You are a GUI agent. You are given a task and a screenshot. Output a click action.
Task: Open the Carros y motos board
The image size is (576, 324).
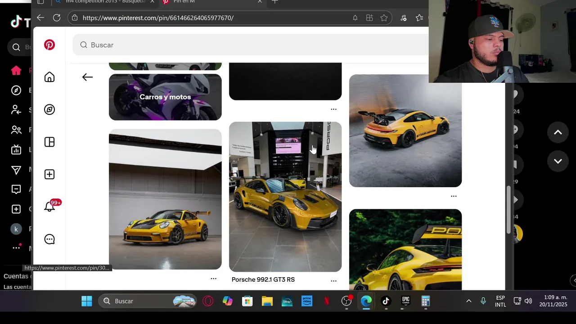[x=165, y=97]
